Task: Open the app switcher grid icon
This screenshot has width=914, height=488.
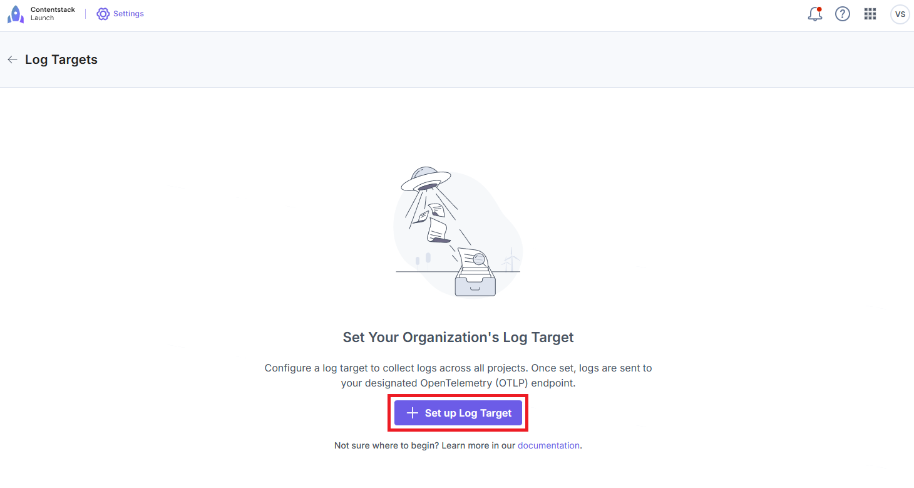Action: coord(870,14)
